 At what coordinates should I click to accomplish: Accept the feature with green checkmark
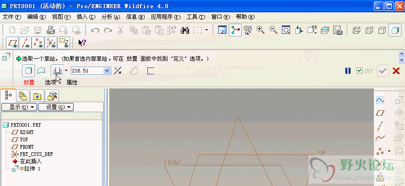[383, 71]
